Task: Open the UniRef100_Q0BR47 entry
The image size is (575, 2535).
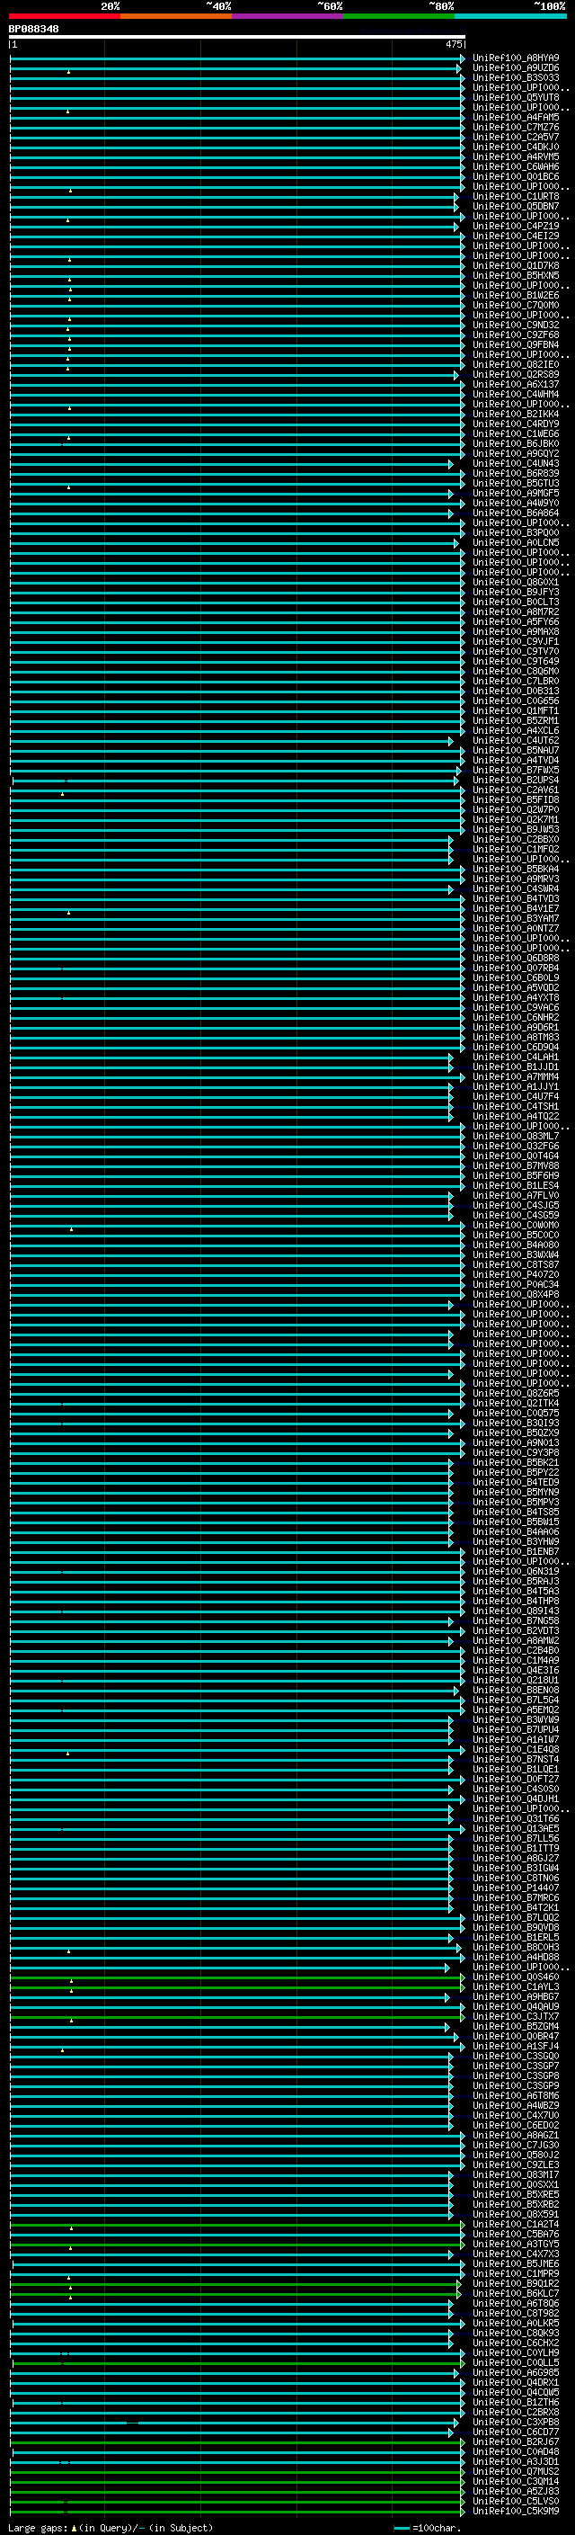Action: [516, 2036]
